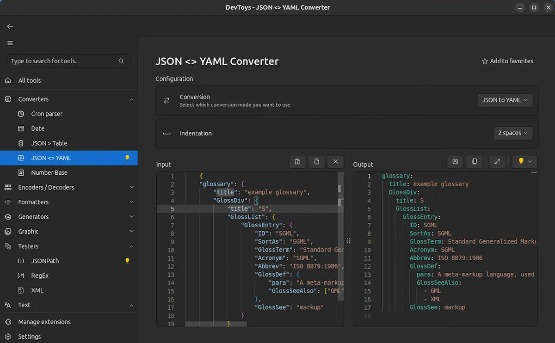
Task: Click the Settings gear icon
Action: click(x=8, y=337)
